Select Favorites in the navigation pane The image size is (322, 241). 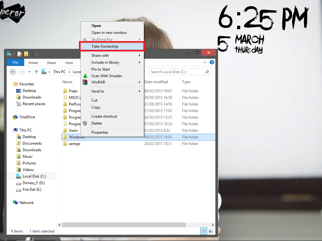pos(27,84)
